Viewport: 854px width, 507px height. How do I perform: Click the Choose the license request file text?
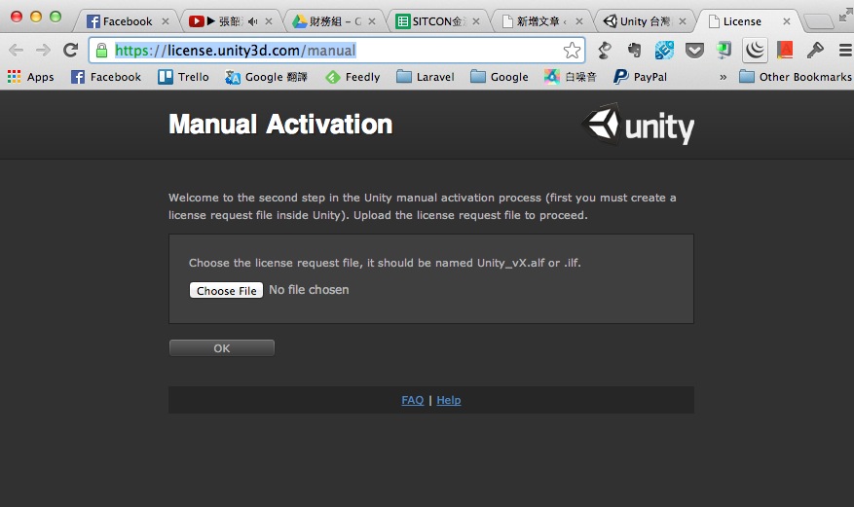click(385, 263)
